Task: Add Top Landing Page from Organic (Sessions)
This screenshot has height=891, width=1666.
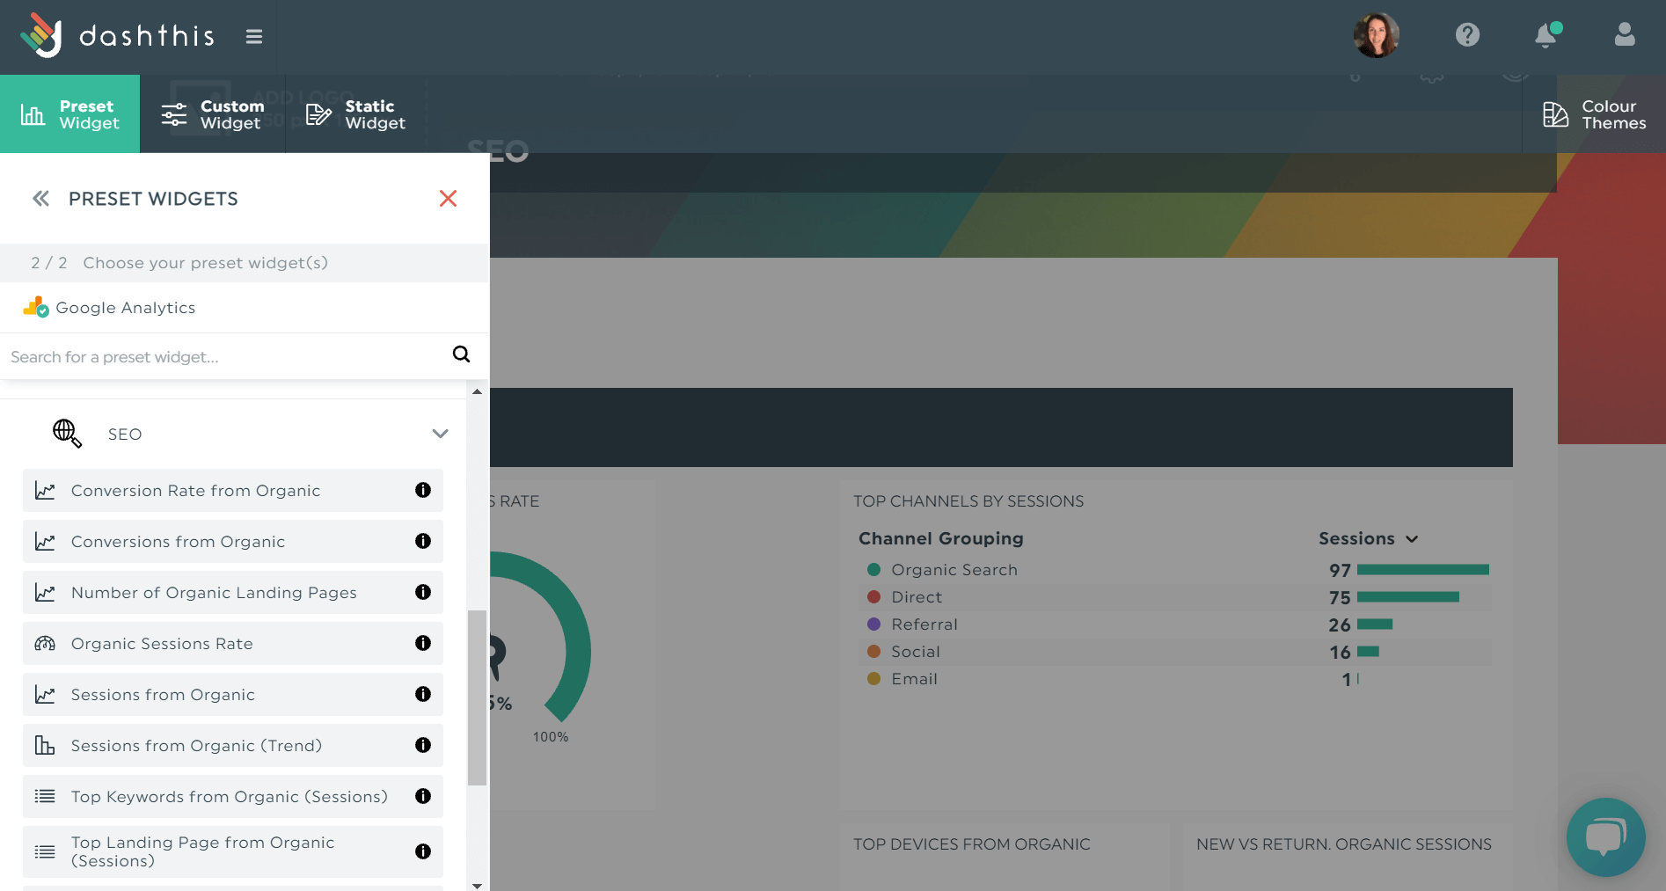Action: point(233,851)
